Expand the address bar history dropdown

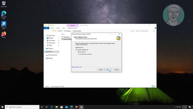click(131, 31)
